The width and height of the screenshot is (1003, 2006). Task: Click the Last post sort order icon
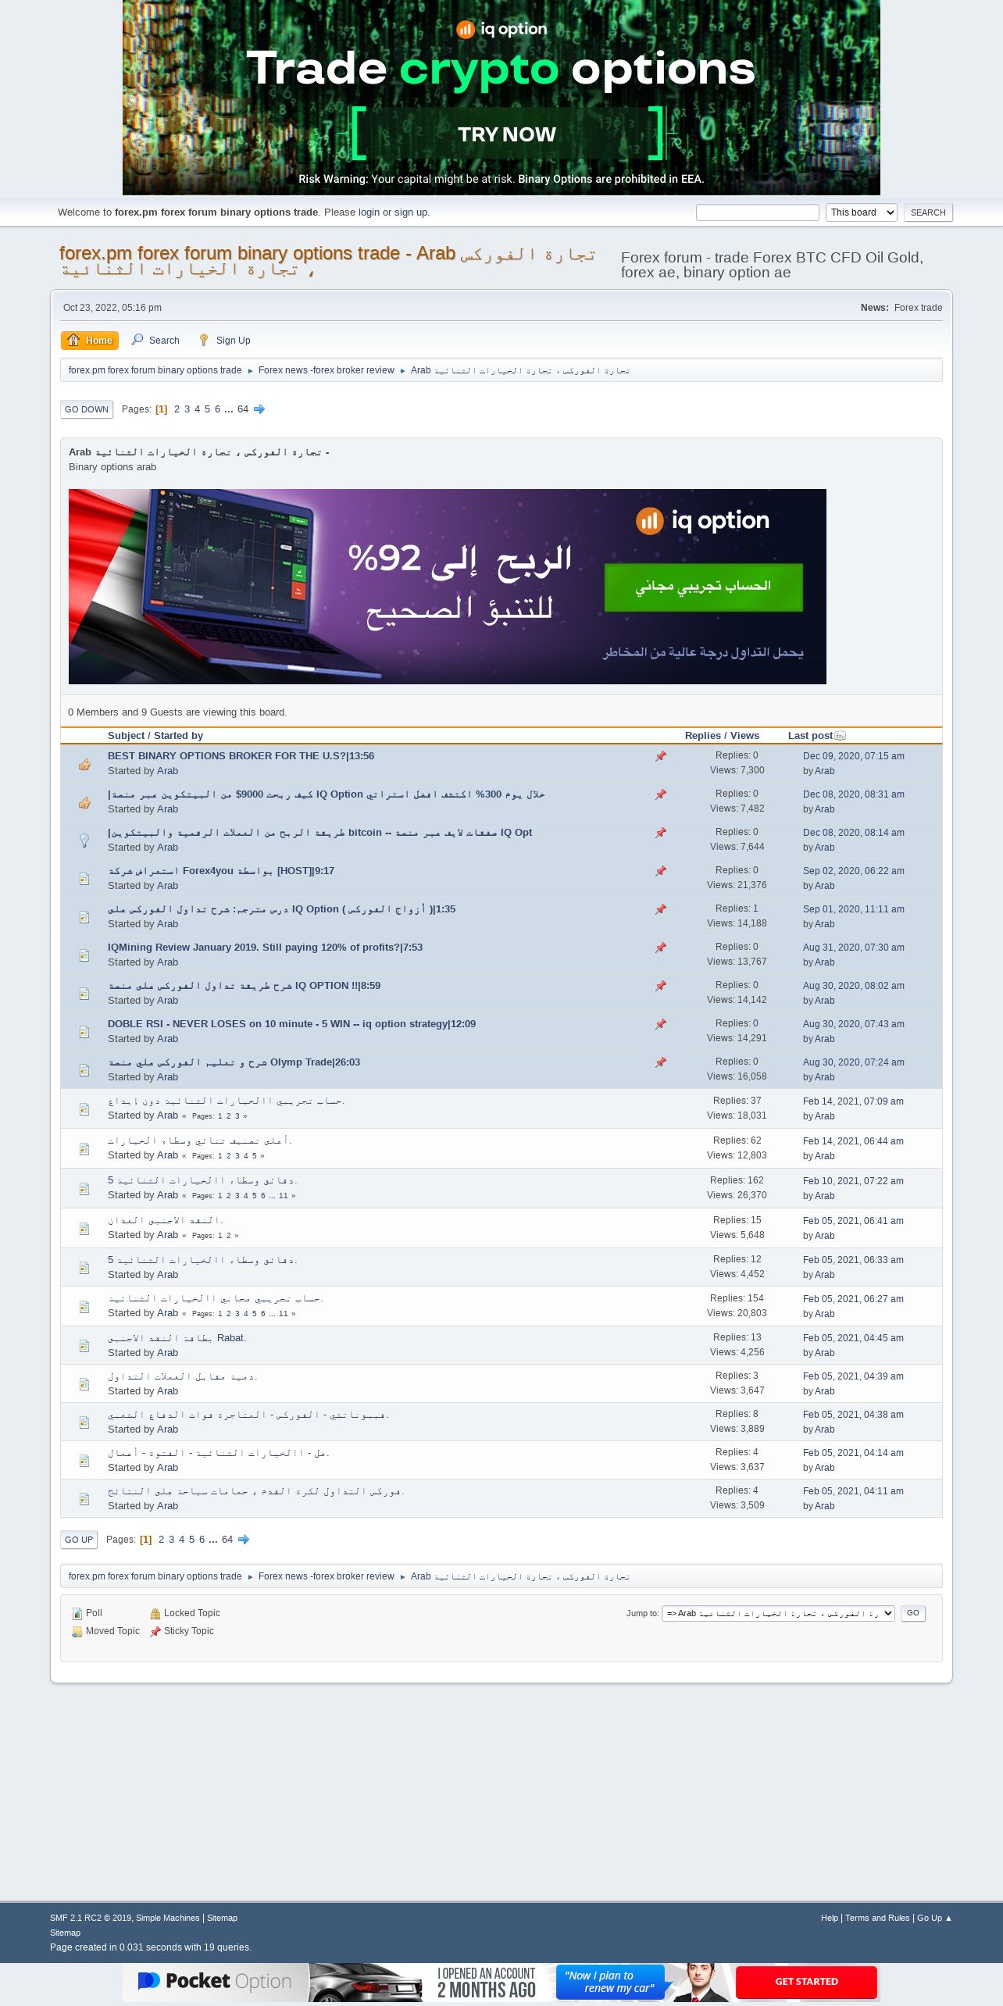tap(840, 736)
